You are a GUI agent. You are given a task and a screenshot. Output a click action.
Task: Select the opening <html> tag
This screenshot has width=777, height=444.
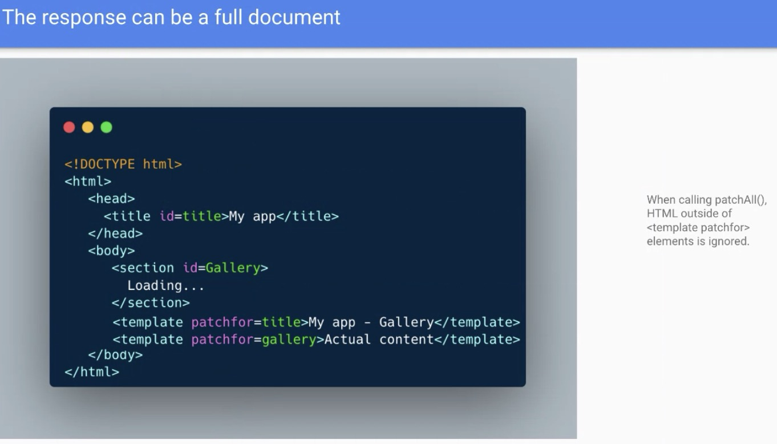click(x=88, y=181)
